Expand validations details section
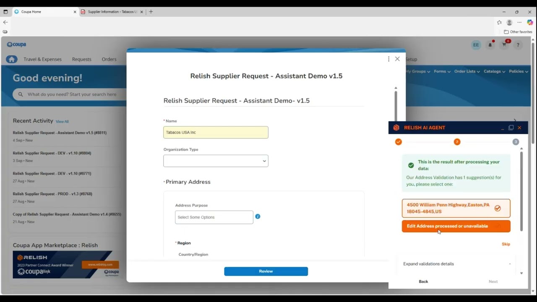Screen dimensions: 537x302 coord(457,264)
